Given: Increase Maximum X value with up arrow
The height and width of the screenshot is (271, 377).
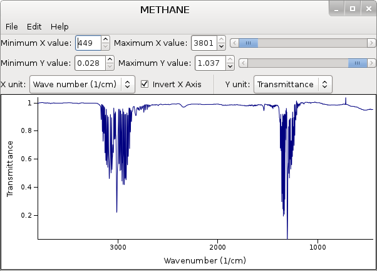Looking at the screenshot, I should (221, 40).
